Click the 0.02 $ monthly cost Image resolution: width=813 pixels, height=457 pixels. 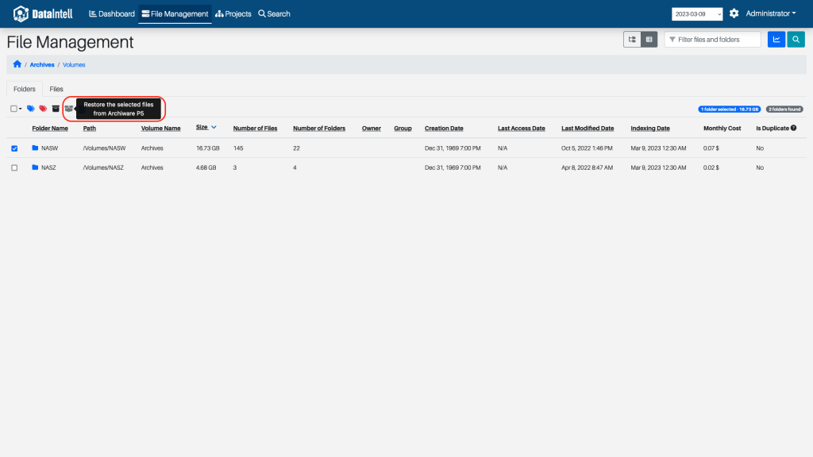[x=711, y=168]
